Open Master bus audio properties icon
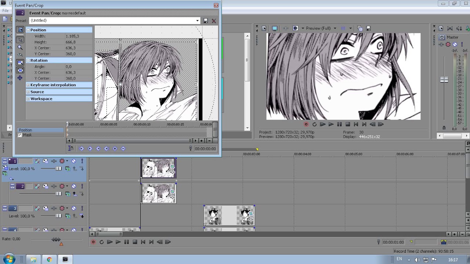The width and height of the screenshot is (470, 264). tap(441, 28)
